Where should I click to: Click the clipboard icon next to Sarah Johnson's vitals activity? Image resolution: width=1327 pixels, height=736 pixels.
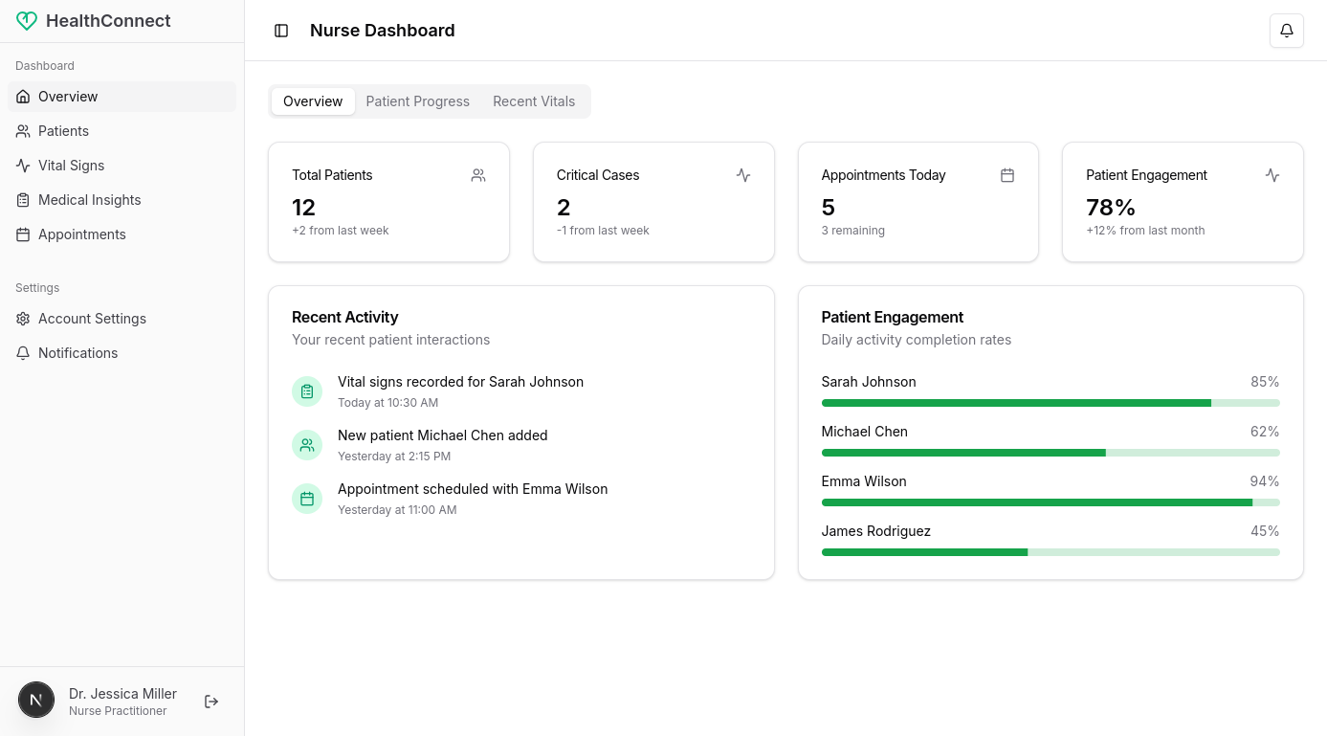(x=306, y=391)
